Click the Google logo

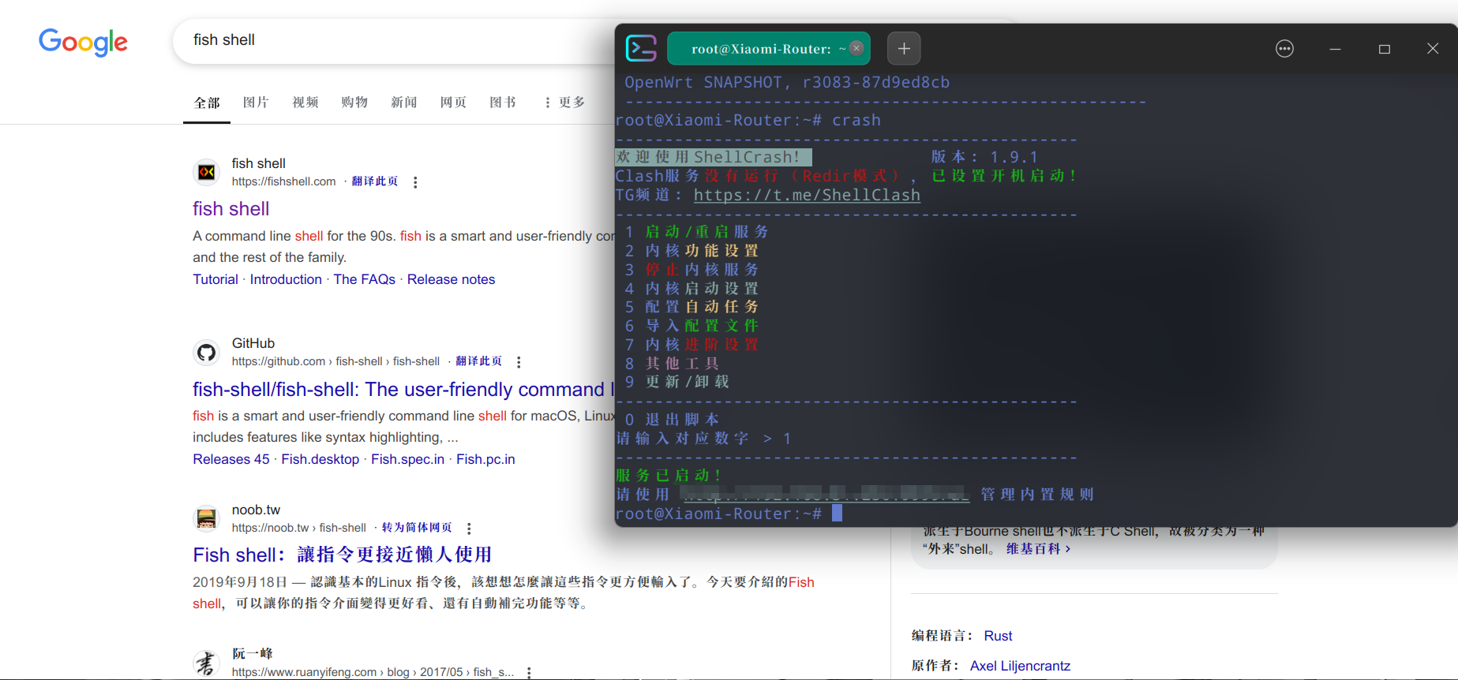[x=83, y=42]
